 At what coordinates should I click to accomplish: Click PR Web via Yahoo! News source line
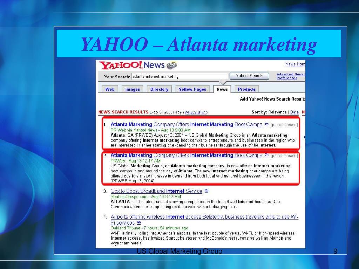151,130
